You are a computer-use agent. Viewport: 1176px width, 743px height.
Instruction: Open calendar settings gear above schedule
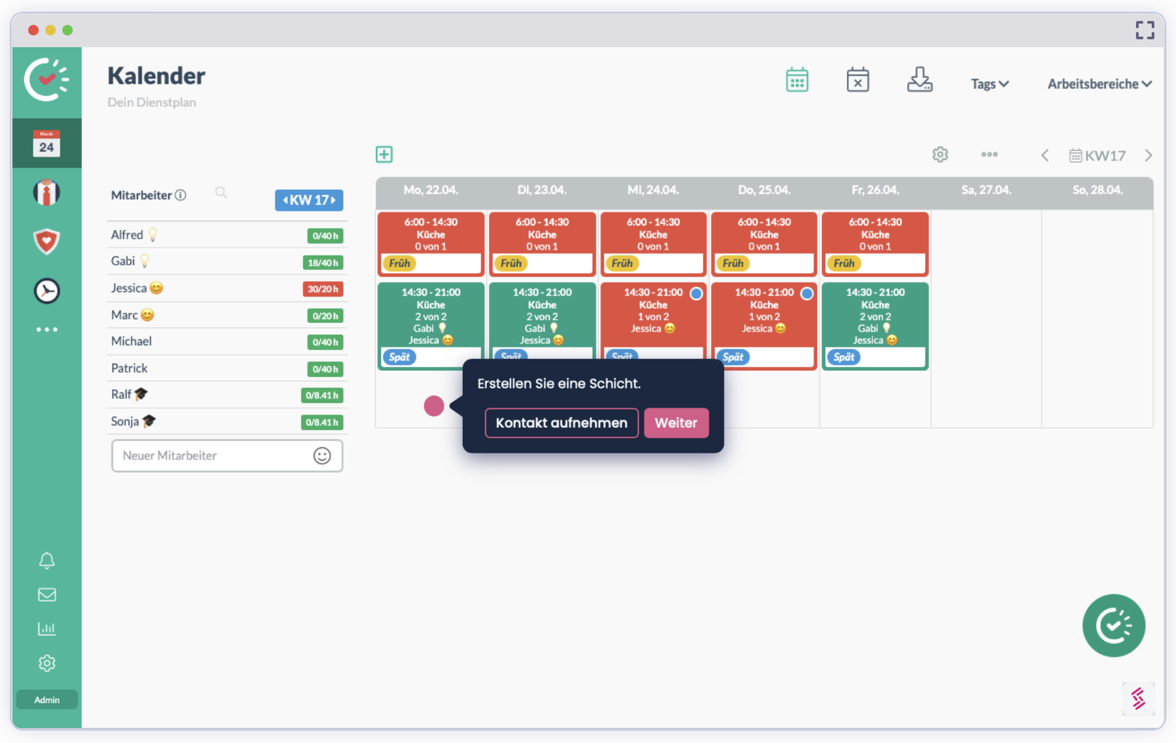point(940,155)
